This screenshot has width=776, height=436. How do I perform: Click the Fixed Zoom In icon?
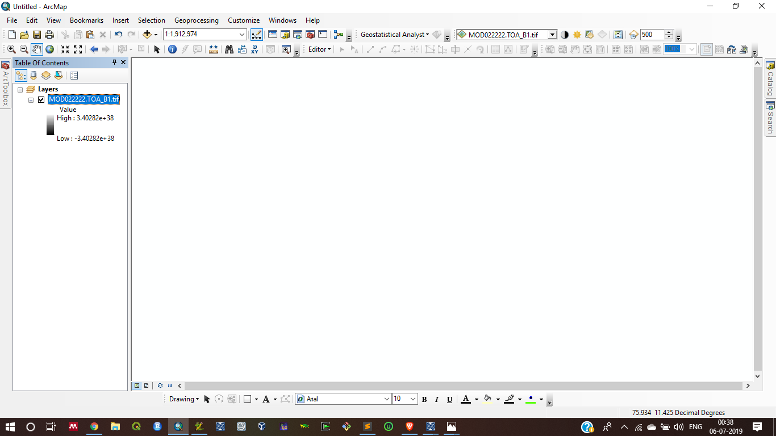pyautogui.click(x=65, y=49)
